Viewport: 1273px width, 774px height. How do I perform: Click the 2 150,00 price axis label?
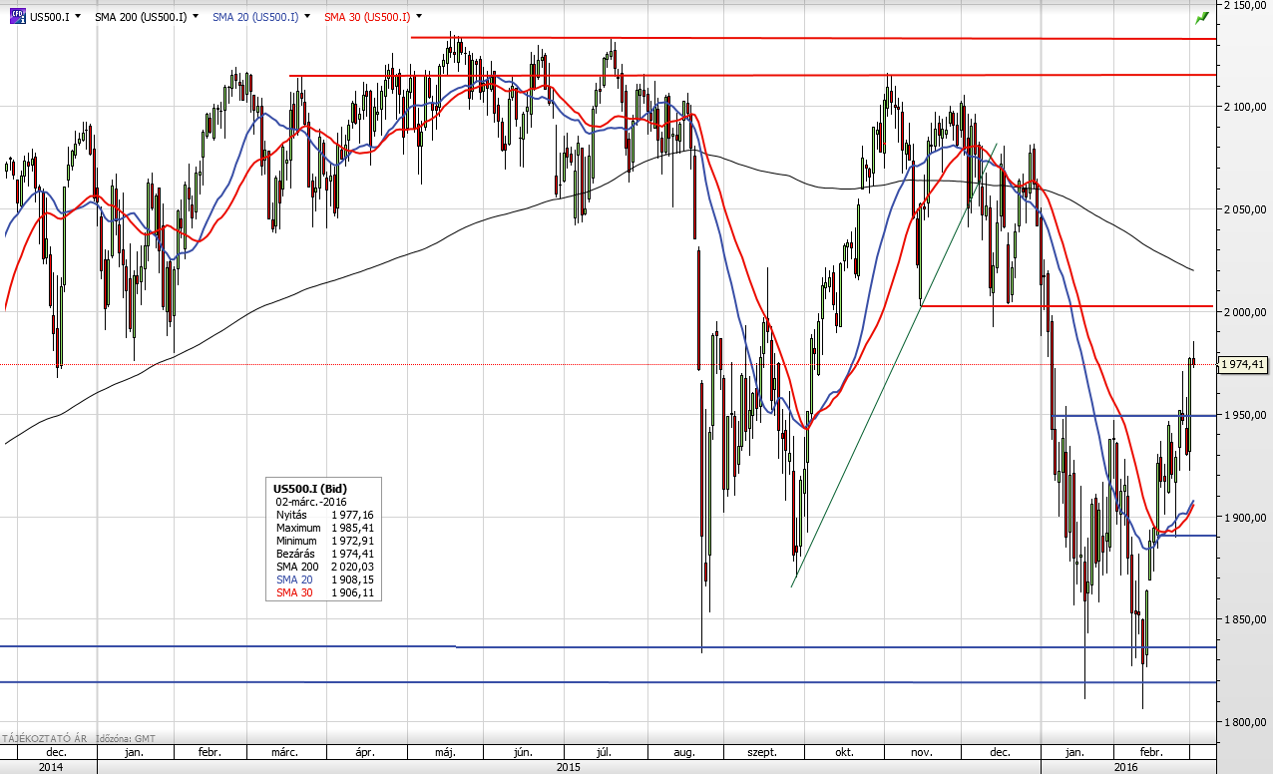(x=1246, y=5)
